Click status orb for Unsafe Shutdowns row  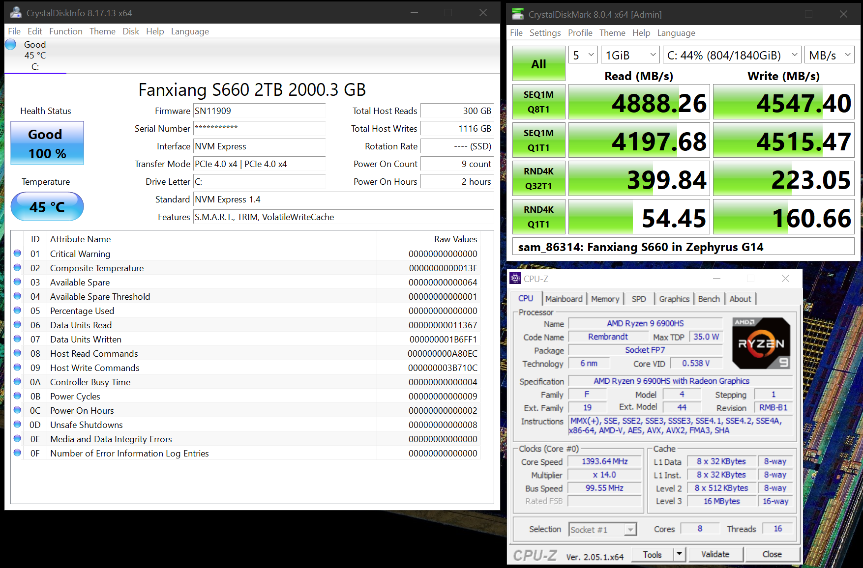pyautogui.click(x=17, y=425)
